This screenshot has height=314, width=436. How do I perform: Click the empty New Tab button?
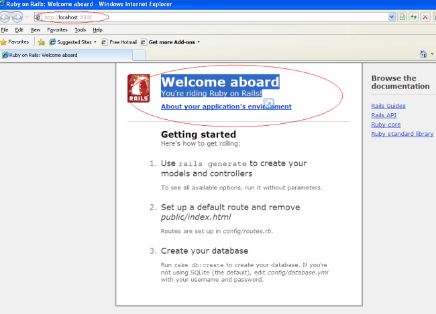click(139, 56)
